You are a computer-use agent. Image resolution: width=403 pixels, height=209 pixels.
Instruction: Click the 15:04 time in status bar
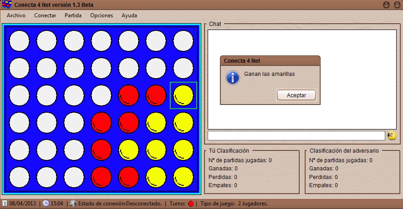57,204
